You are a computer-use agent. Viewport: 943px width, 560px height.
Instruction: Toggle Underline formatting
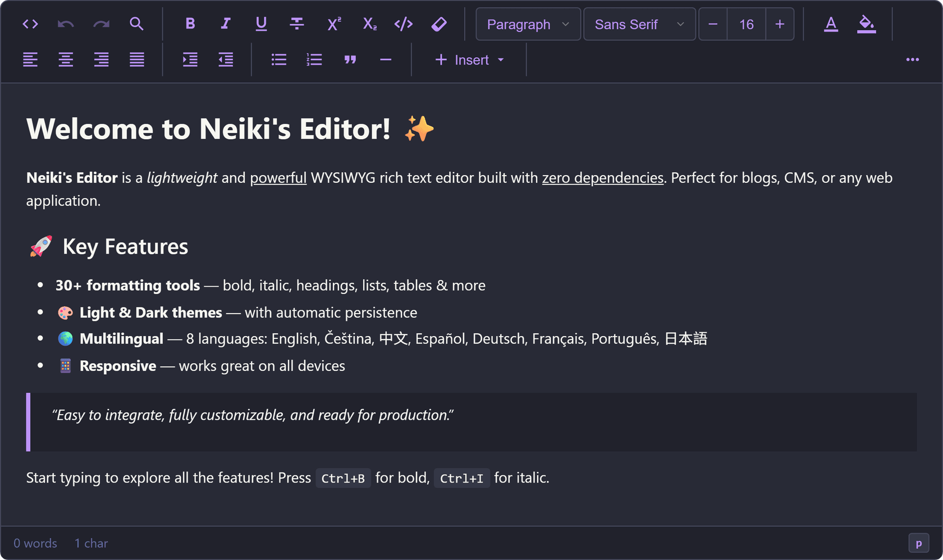(261, 24)
